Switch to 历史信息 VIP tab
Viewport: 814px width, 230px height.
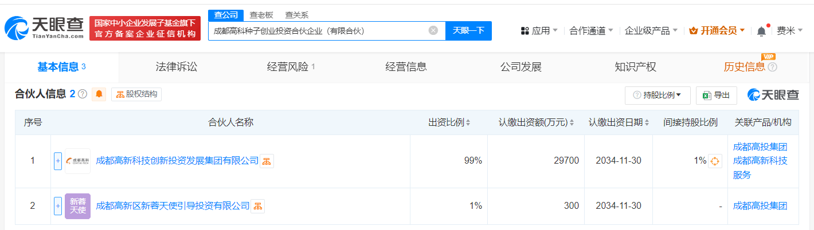(x=750, y=67)
